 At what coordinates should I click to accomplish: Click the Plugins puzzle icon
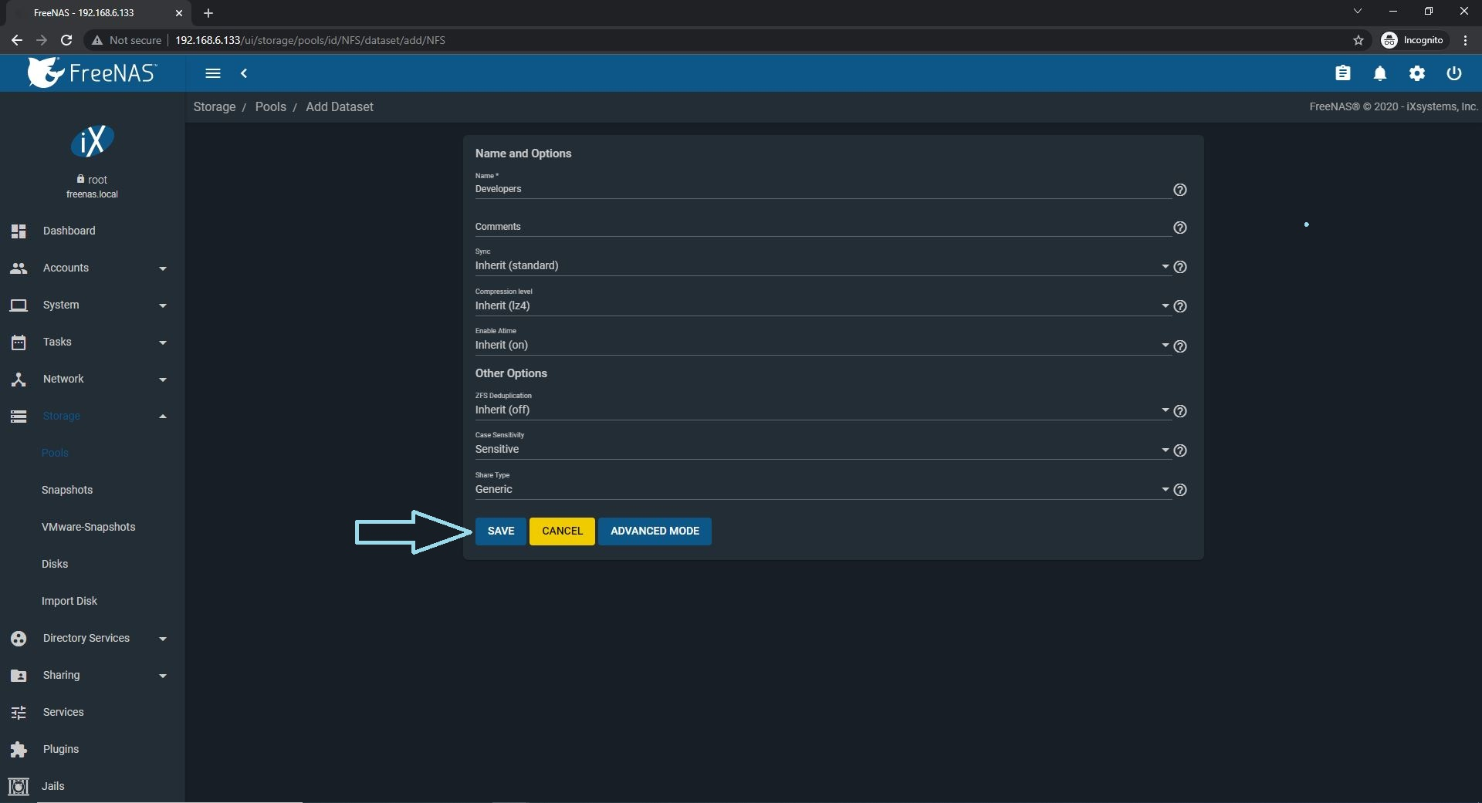click(19, 749)
